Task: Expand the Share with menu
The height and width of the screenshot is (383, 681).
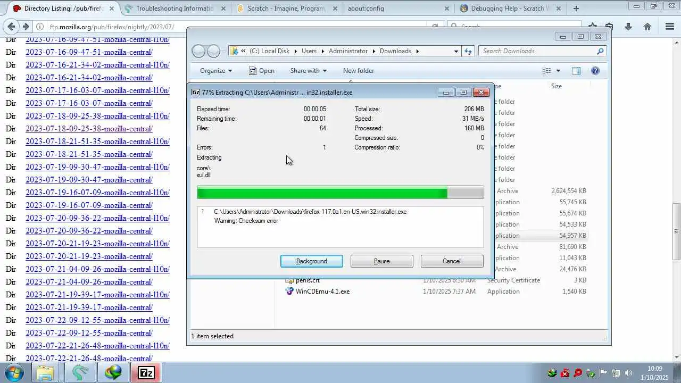Action: (x=308, y=71)
